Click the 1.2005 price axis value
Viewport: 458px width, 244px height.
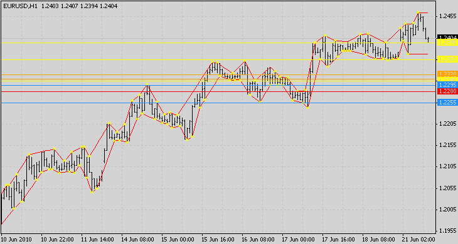point(448,210)
